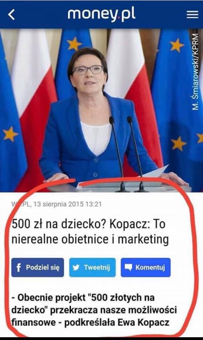The image size is (203, 340).
Task: Tap the Facebook f icon
Action: point(19,268)
